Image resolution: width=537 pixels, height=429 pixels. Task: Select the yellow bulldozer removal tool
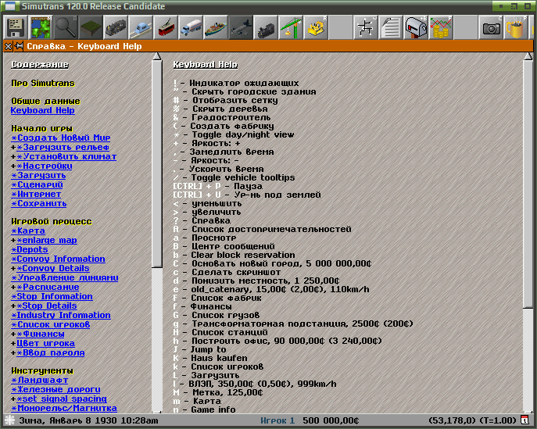coord(316,27)
